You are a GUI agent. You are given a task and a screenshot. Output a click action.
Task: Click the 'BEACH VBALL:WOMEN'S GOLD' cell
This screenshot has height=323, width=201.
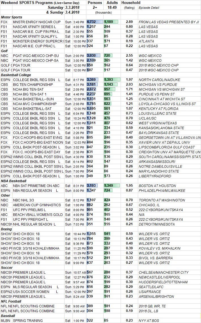[38, 215]
